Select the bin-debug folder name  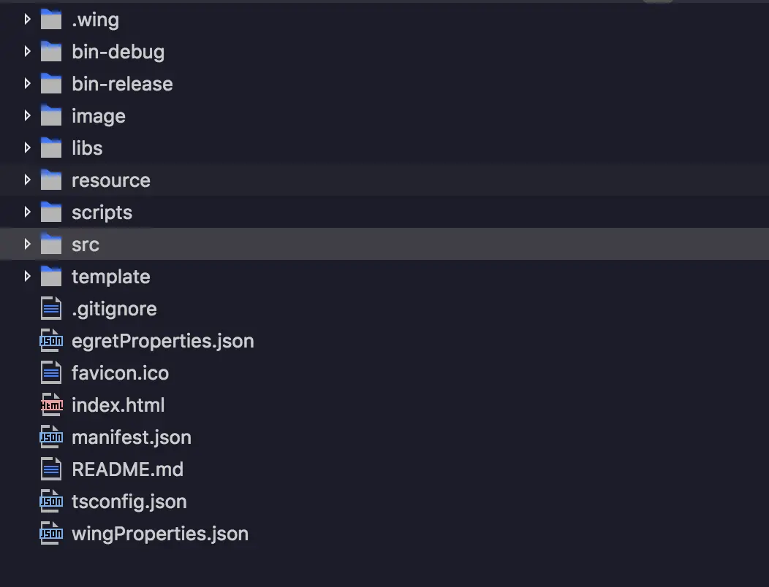[x=118, y=52]
